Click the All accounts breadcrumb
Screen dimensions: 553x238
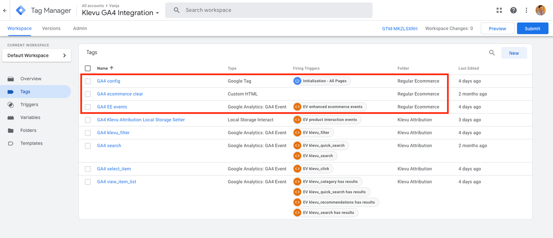92,6
